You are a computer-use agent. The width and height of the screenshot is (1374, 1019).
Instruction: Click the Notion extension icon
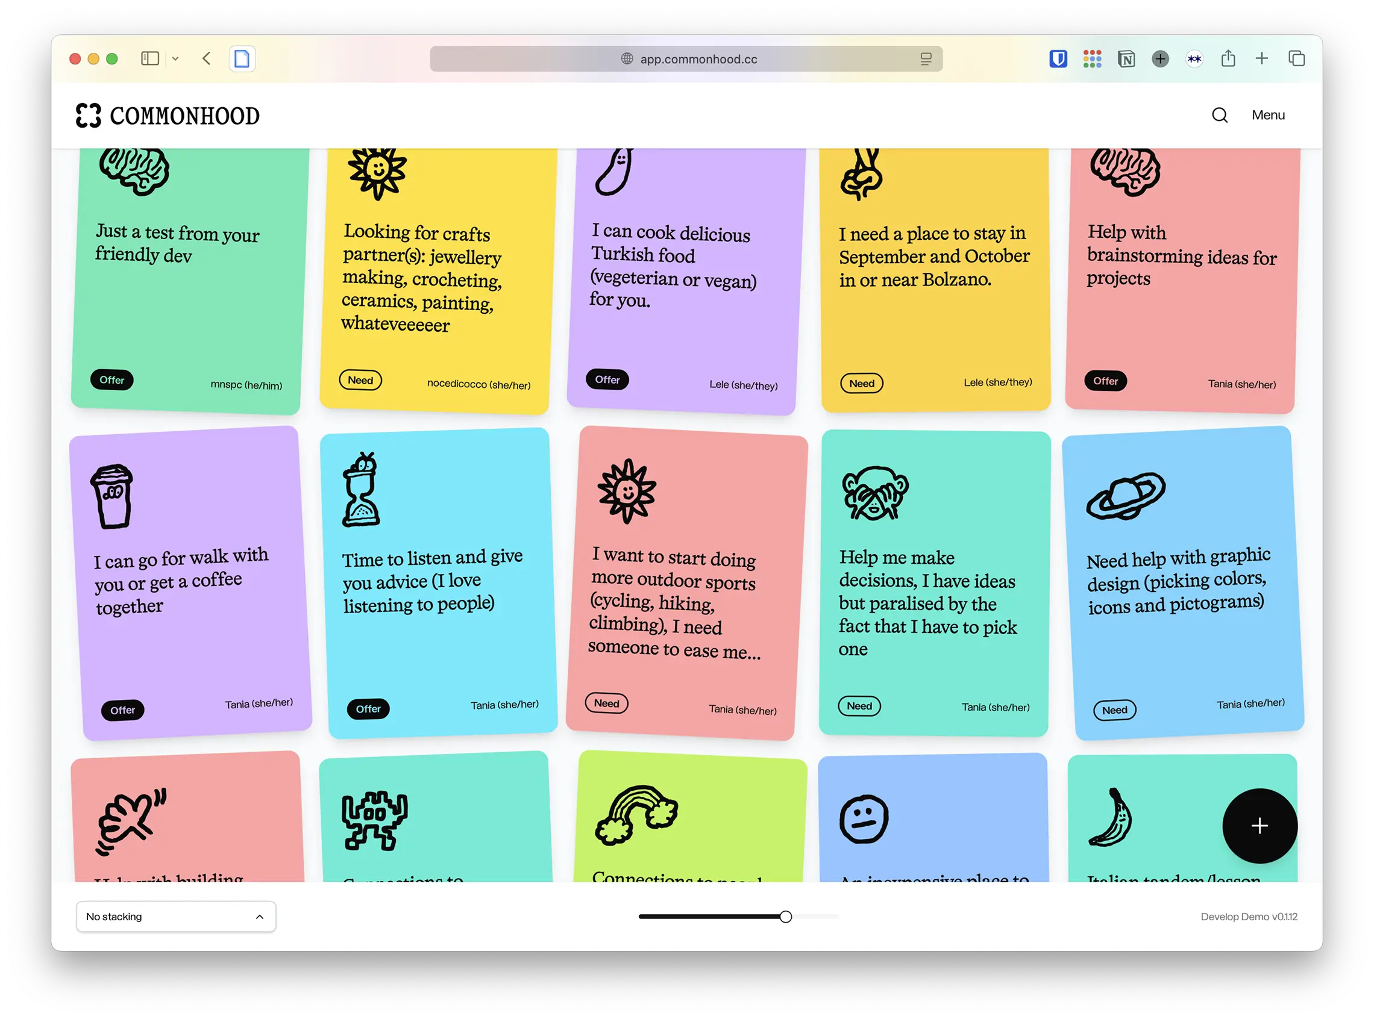point(1126,58)
